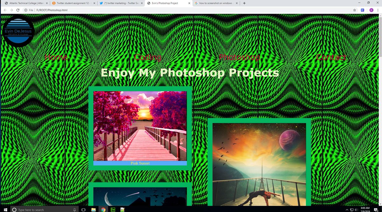Click the taskbar clock showing 8:00 AM
Image resolution: width=382 pixels, height=212 pixels.
[365, 209]
